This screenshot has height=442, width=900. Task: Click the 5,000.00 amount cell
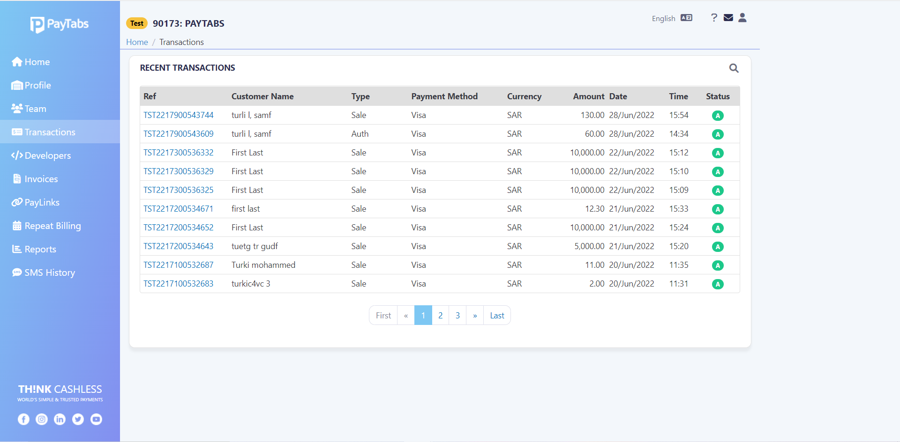click(589, 246)
